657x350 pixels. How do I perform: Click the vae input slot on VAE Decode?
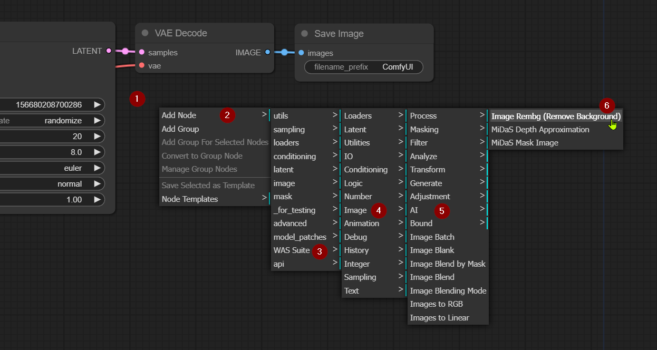coord(141,65)
